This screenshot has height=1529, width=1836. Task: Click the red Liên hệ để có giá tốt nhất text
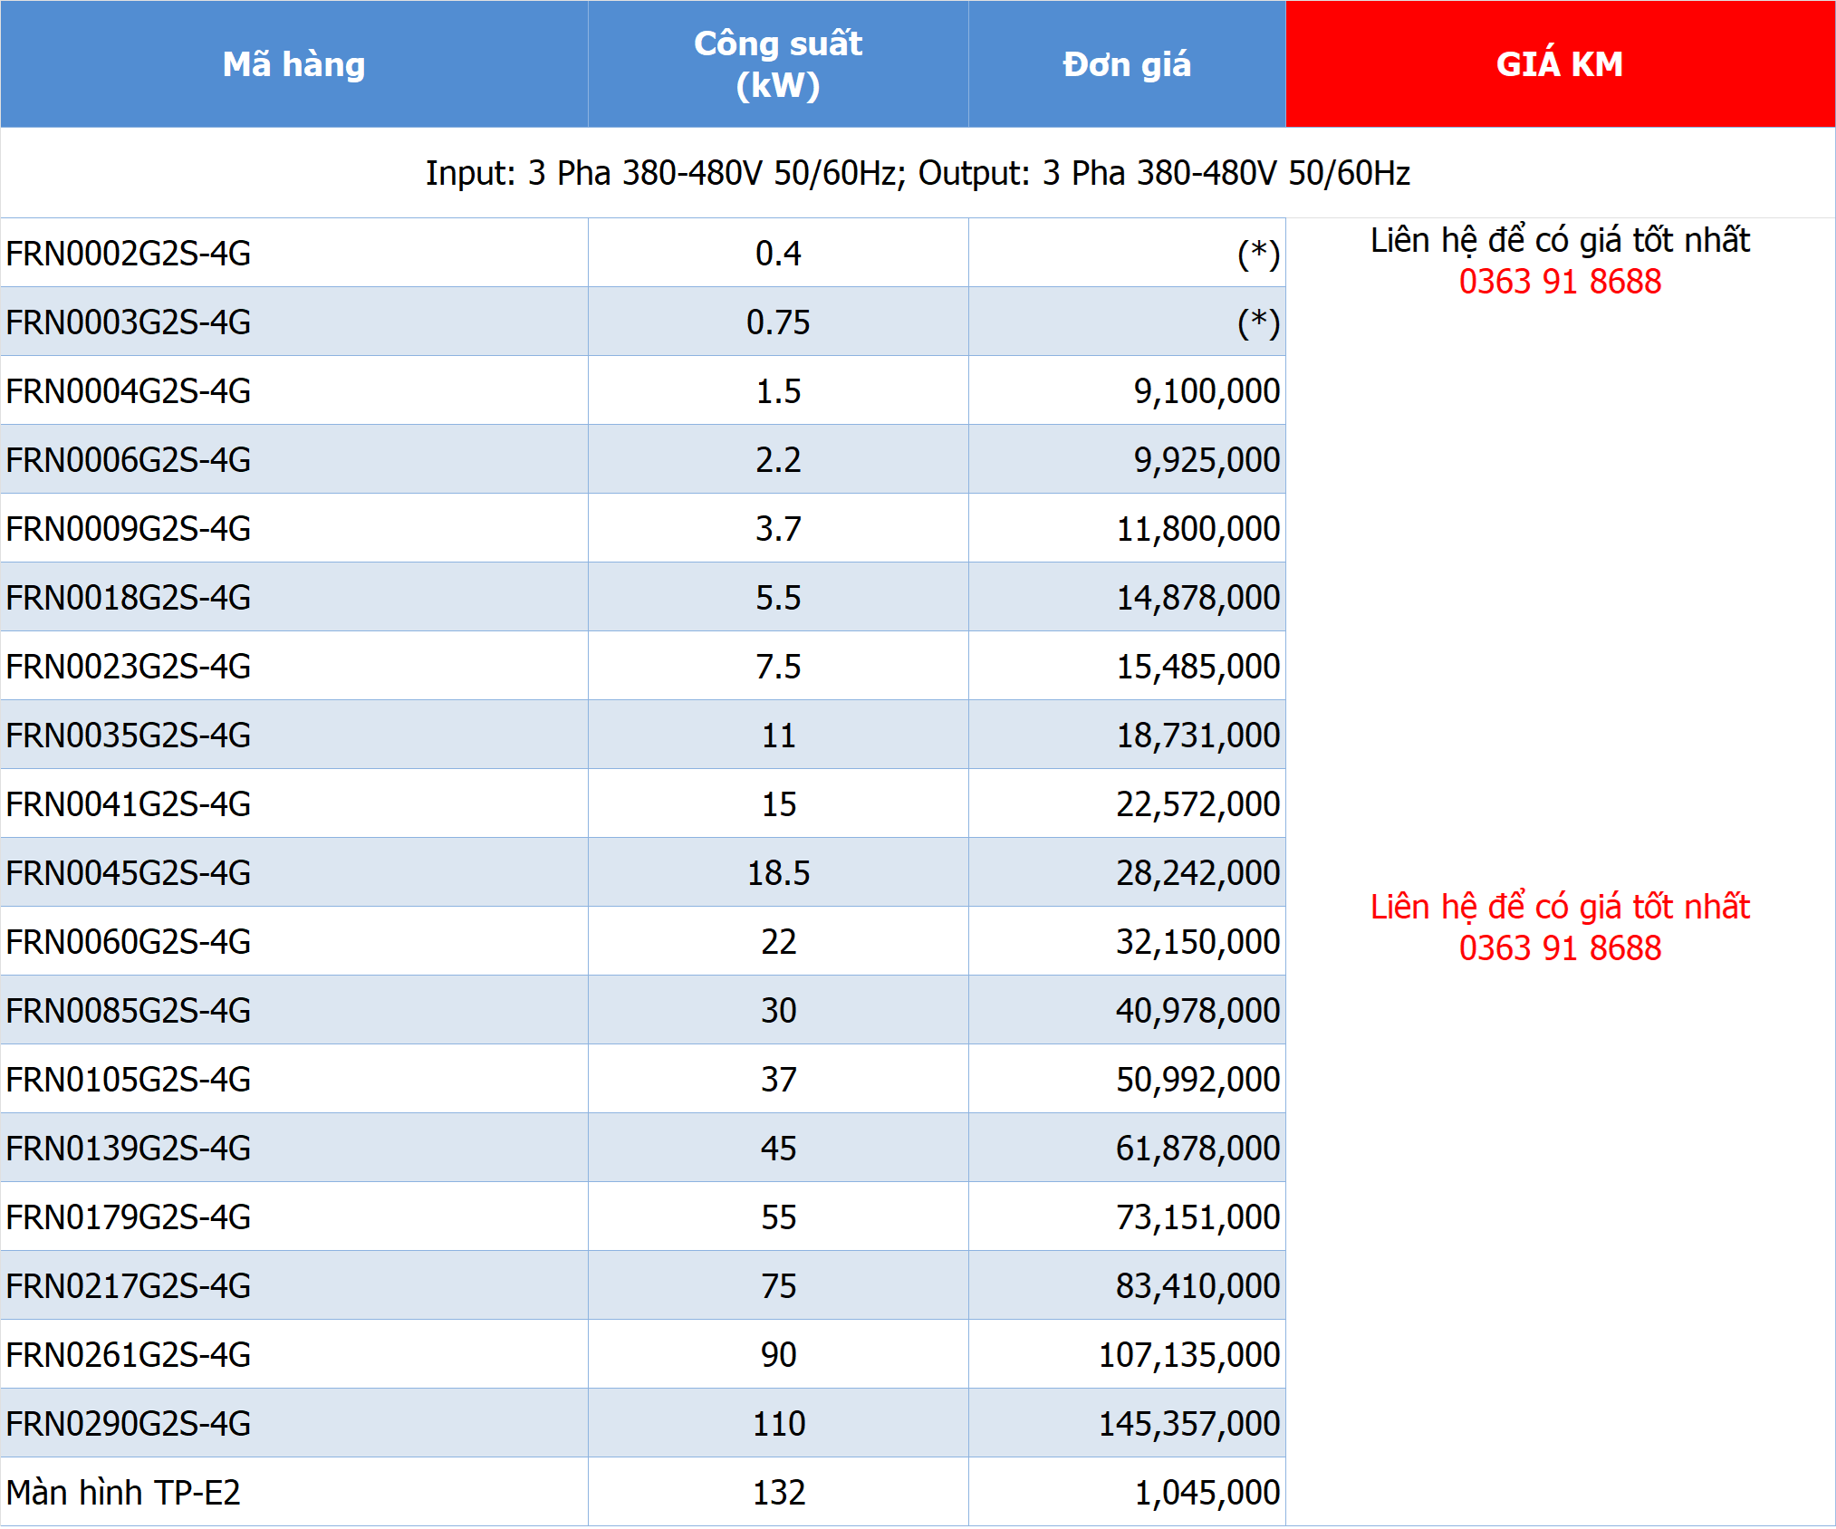[1560, 907]
